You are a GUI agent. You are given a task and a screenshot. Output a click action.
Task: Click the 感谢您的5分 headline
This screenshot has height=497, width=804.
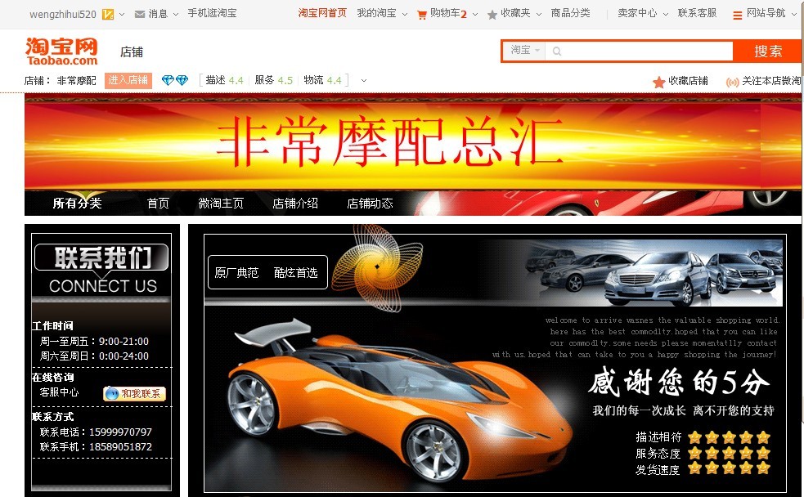[678, 383]
